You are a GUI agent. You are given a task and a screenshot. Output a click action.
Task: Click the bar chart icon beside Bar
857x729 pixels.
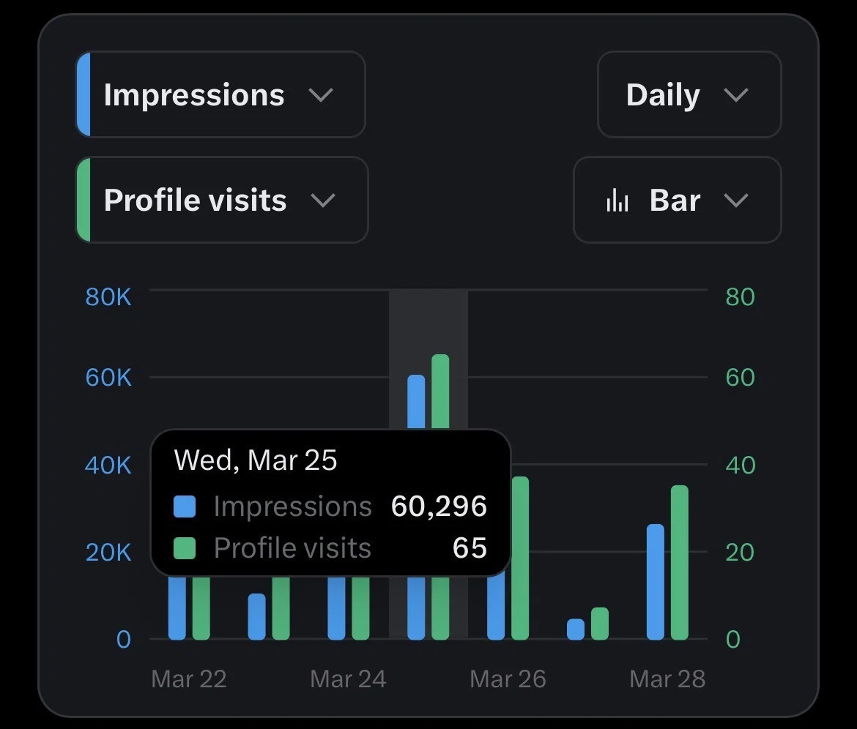(617, 200)
